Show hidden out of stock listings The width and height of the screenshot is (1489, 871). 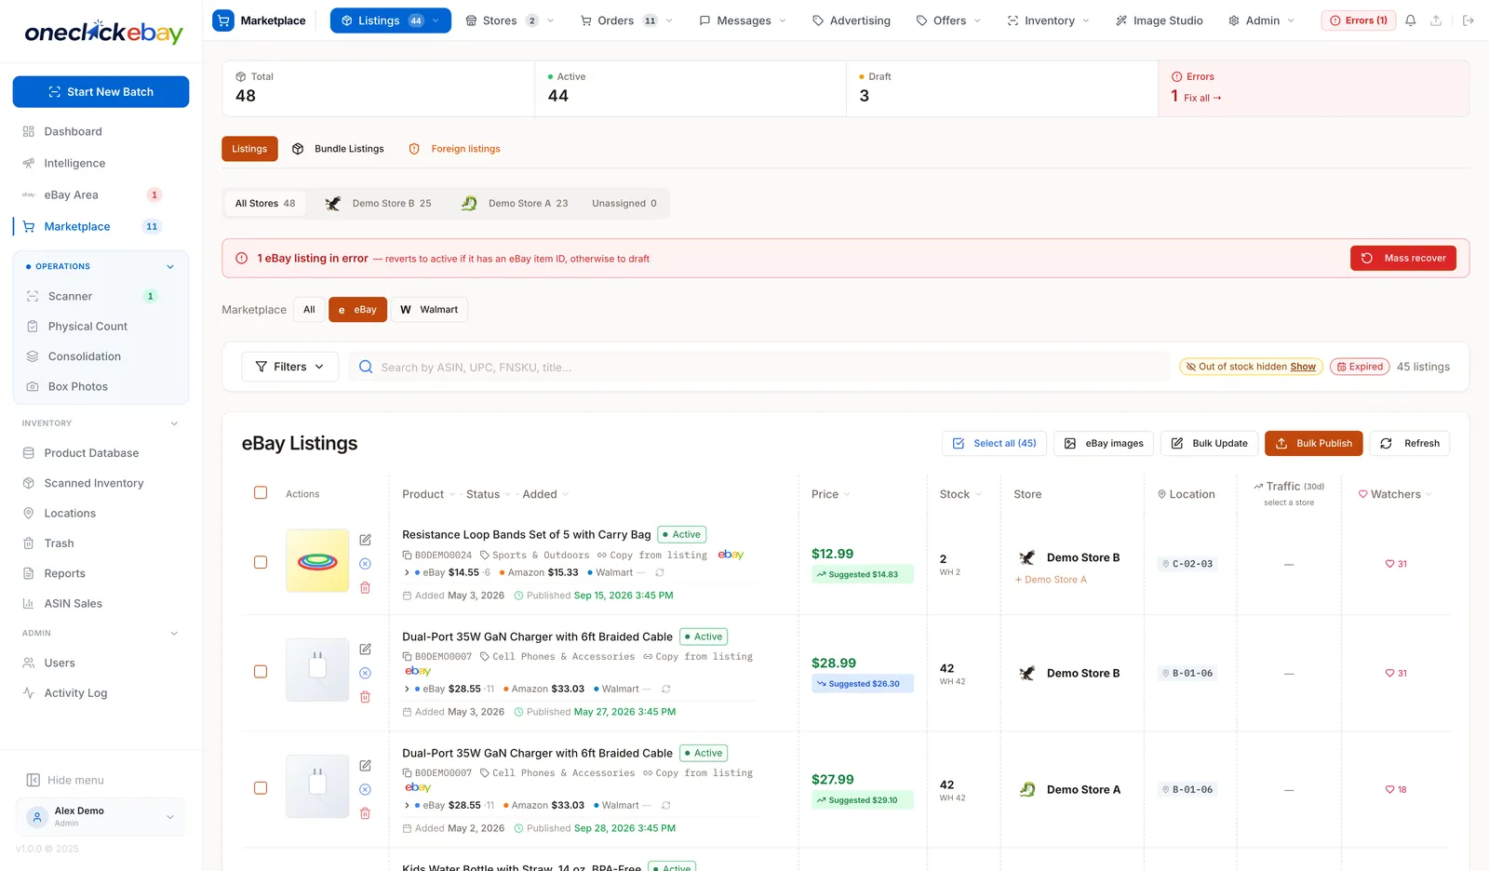coord(1303,367)
